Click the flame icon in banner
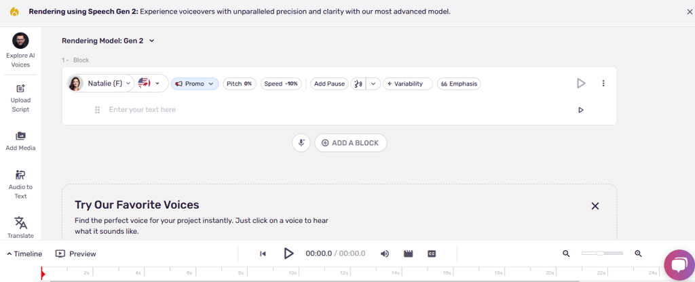The width and height of the screenshot is (695, 282). tap(15, 12)
